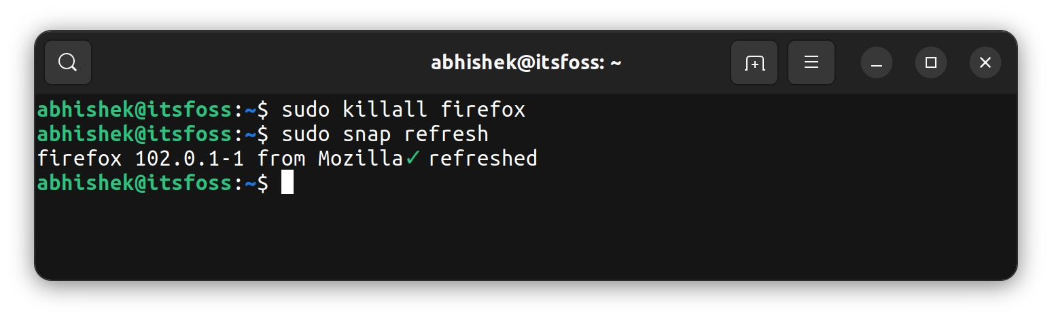Click the window title abhishek@itsfoss
Viewport: 1052px width, 319px height.
[x=526, y=63]
